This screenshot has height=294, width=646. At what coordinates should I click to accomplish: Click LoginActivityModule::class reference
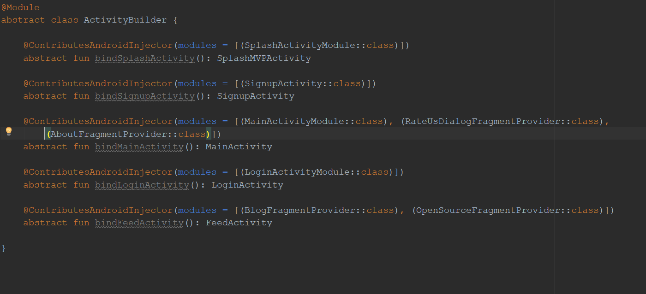317,172
